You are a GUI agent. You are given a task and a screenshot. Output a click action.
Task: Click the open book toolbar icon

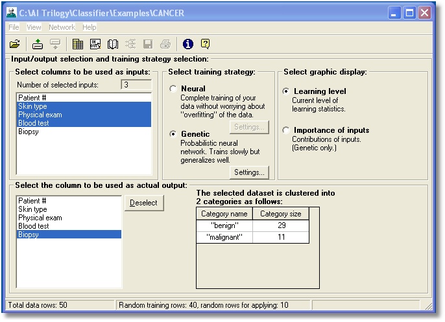[113, 44]
